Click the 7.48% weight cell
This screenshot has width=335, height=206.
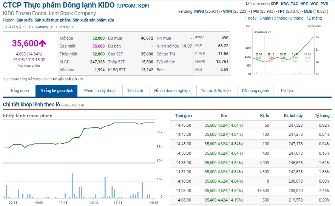click(324, 191)
